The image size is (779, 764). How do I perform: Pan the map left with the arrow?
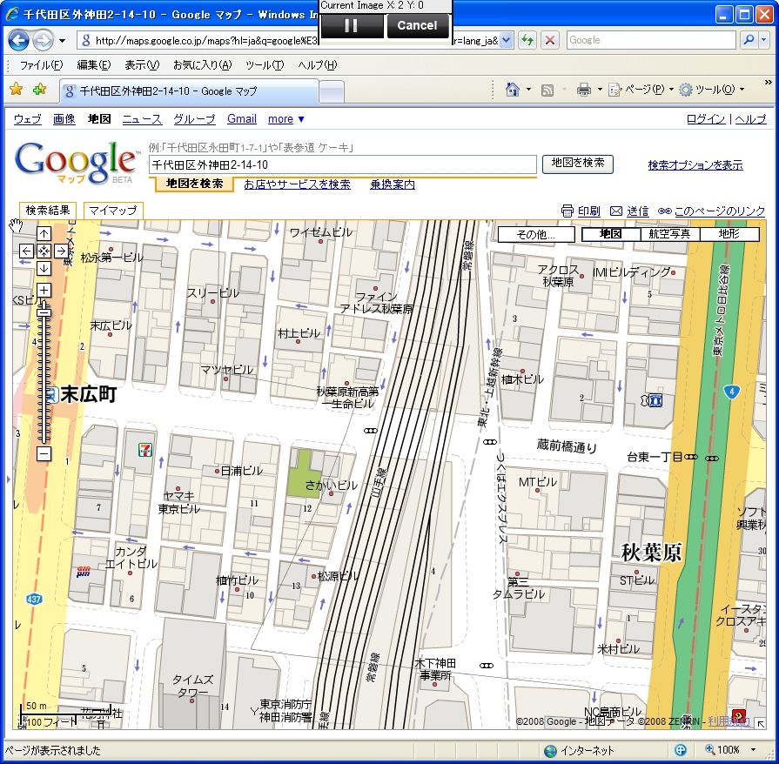pyautogui.click(x=26, y=251)
